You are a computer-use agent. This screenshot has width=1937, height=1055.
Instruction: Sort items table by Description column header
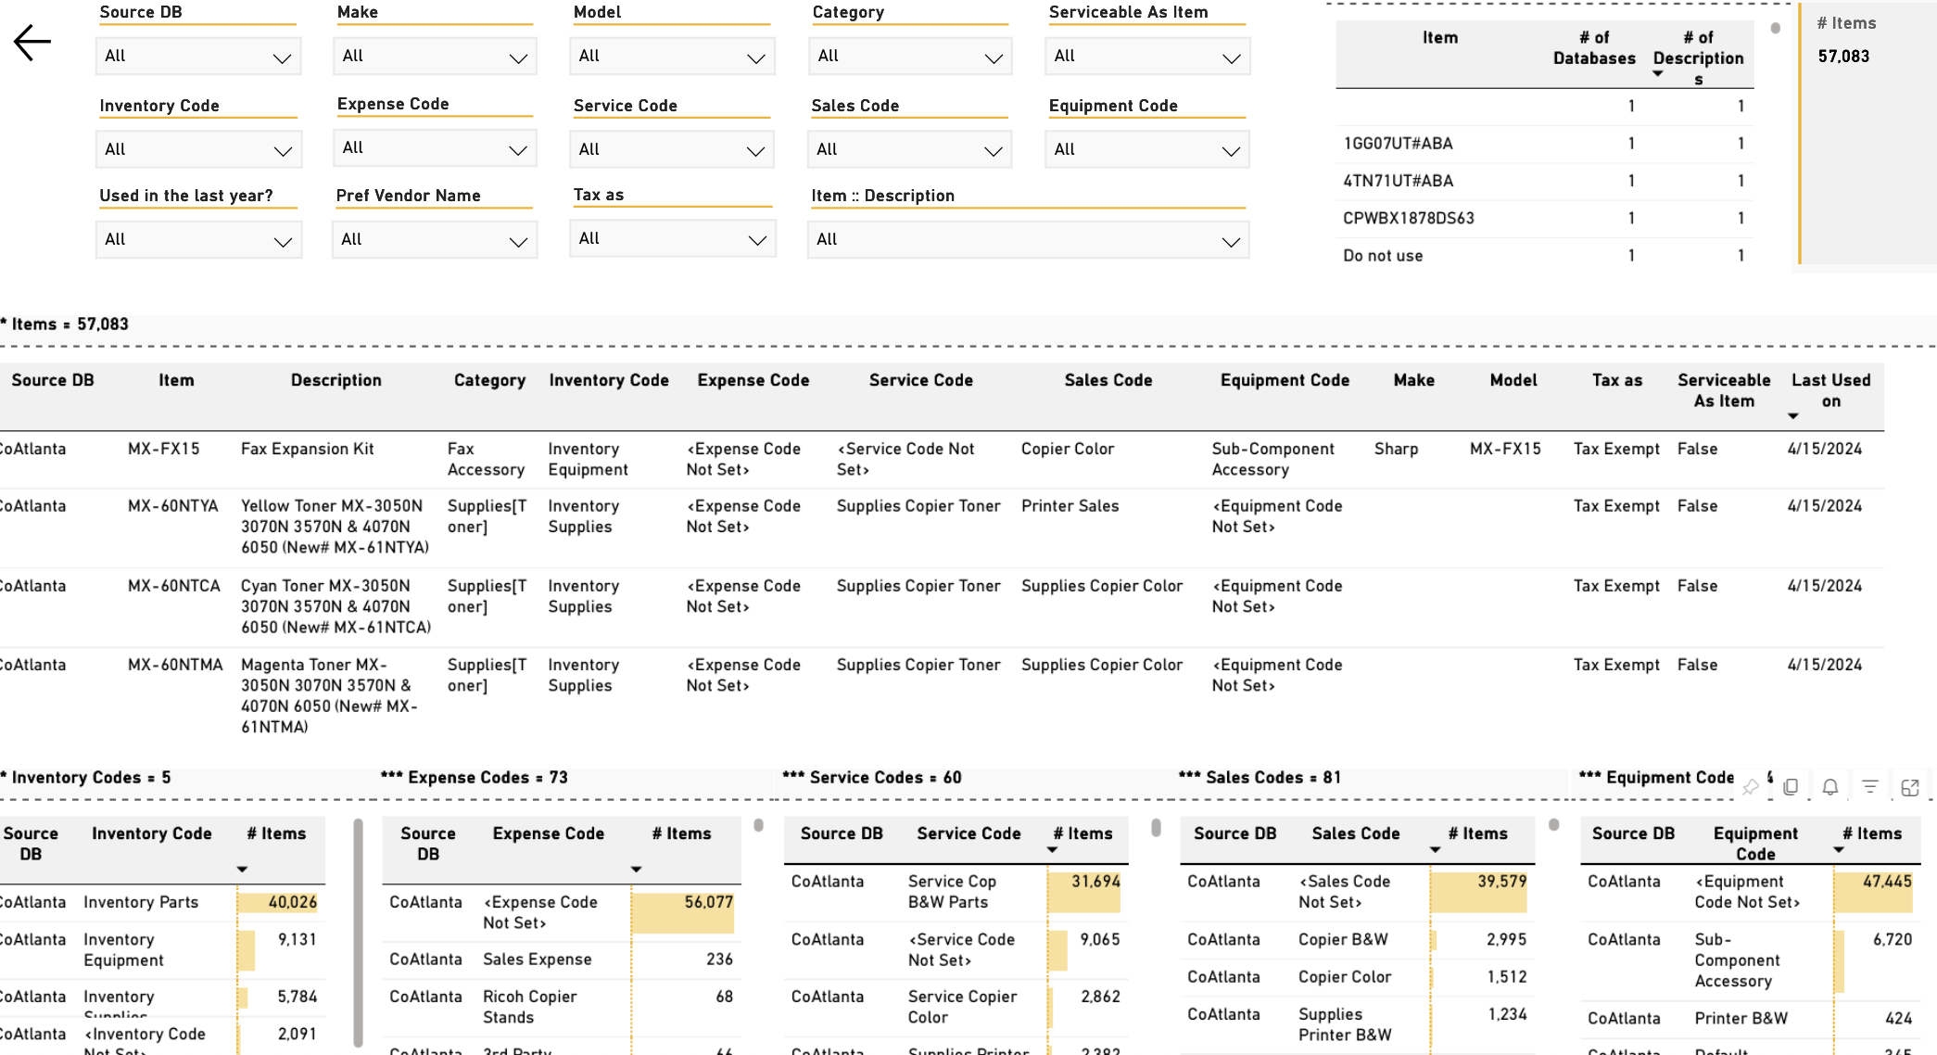coord(335,380)
